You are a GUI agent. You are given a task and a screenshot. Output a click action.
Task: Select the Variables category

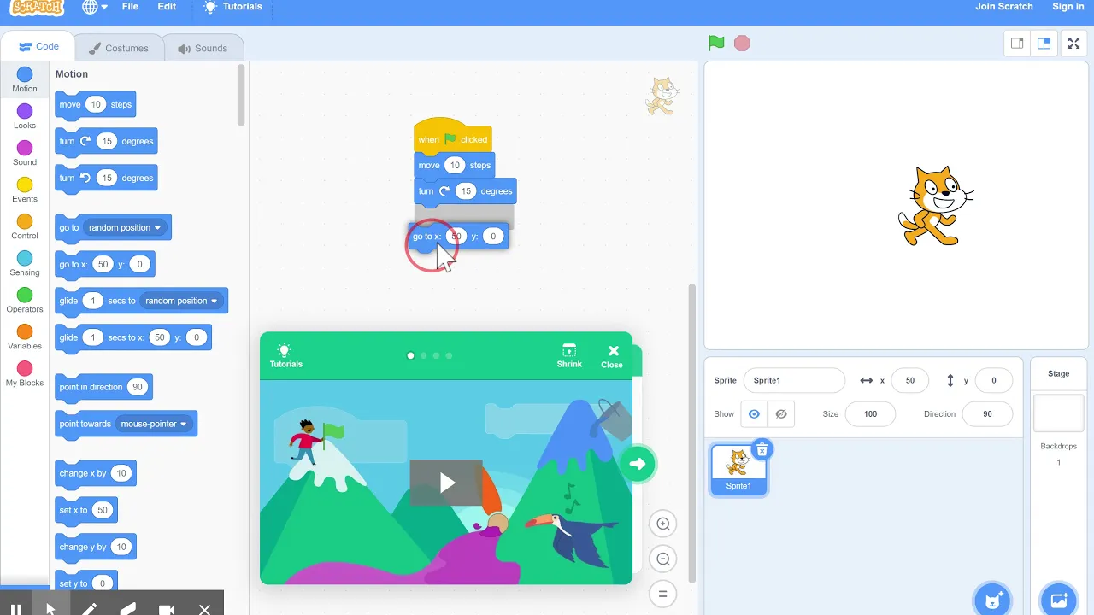pos(25,337)
